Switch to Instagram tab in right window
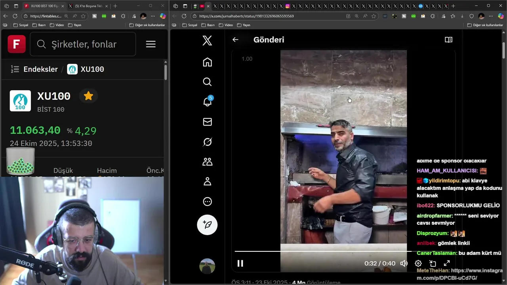Image resolution: width=507 pixels, height=285 pixels. (288, 6)
